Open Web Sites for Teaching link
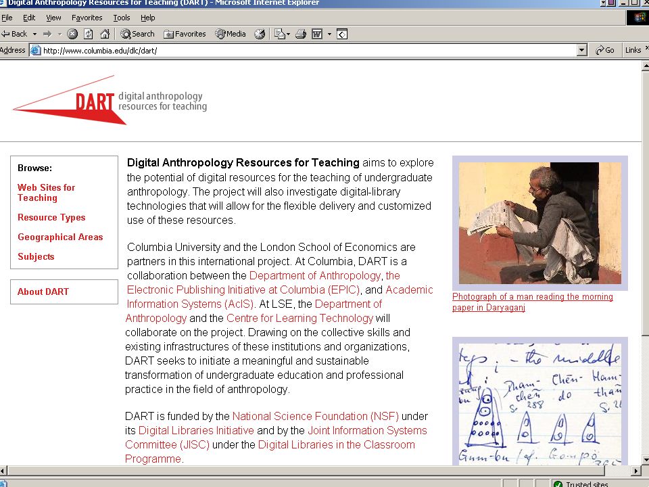 (46, 193)
